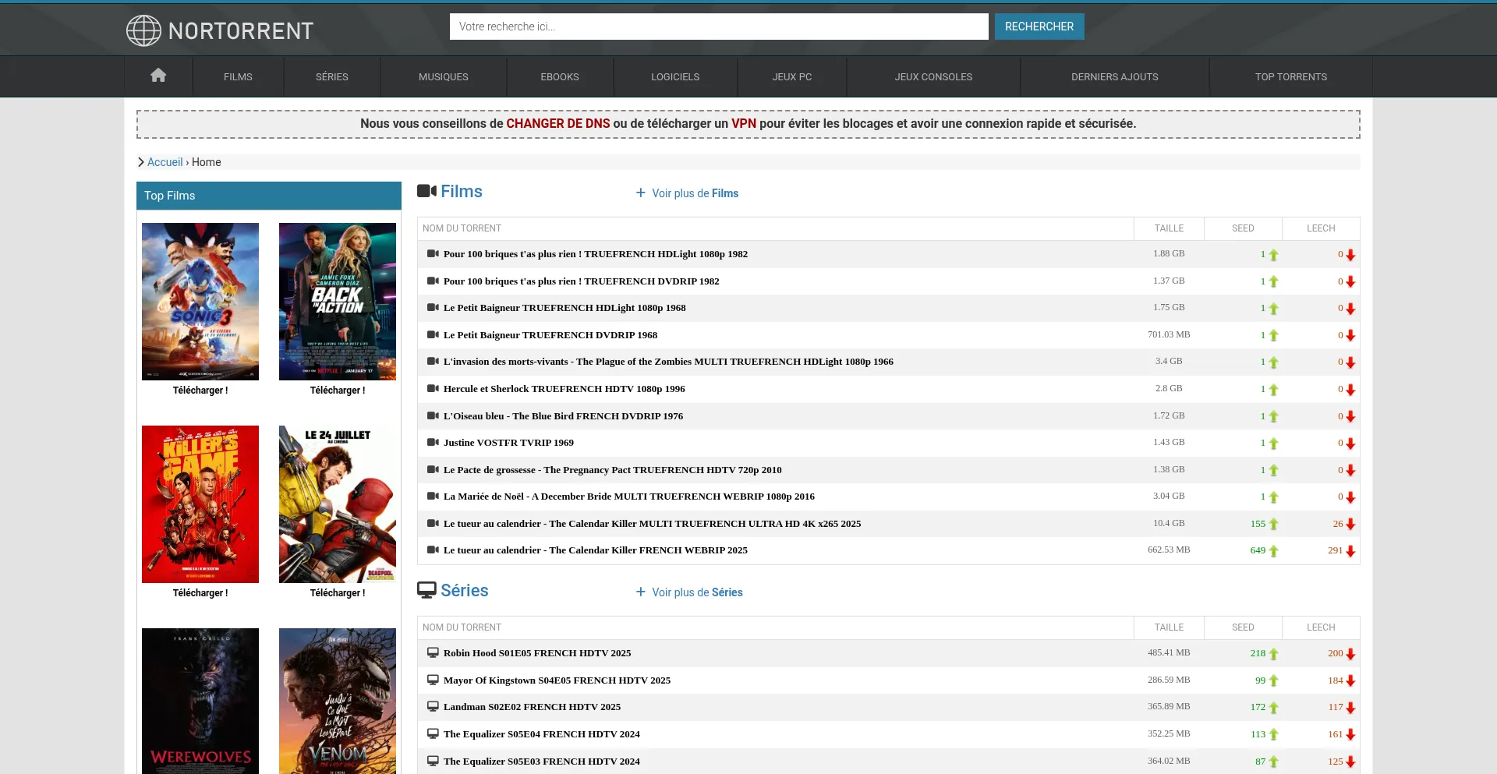Click camera icon next to Justine VOSTFR
The width and height of the screenshot is (1497, 774).
pyautogui.click(x=433, y=443)
